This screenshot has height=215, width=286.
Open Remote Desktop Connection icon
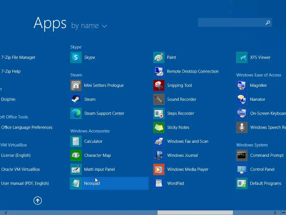159,71
